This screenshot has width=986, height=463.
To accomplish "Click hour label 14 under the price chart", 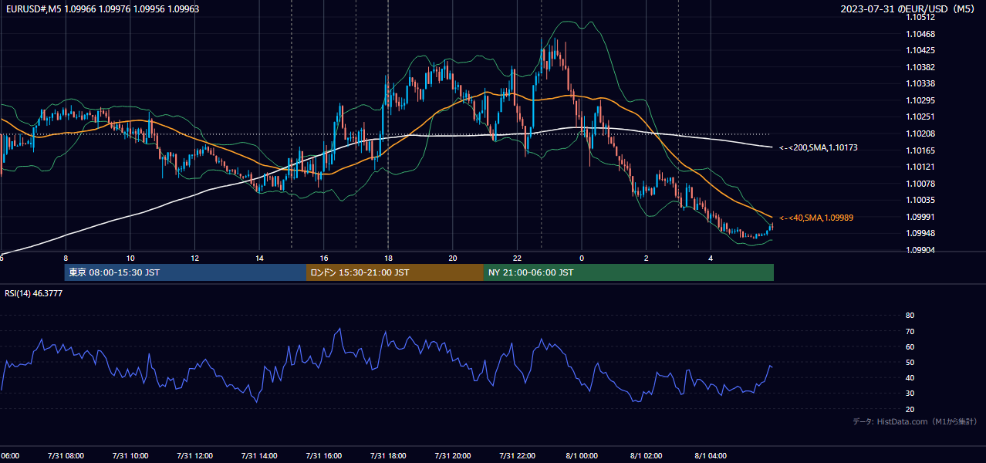I will pyautogui.click(x=259, y=258).
